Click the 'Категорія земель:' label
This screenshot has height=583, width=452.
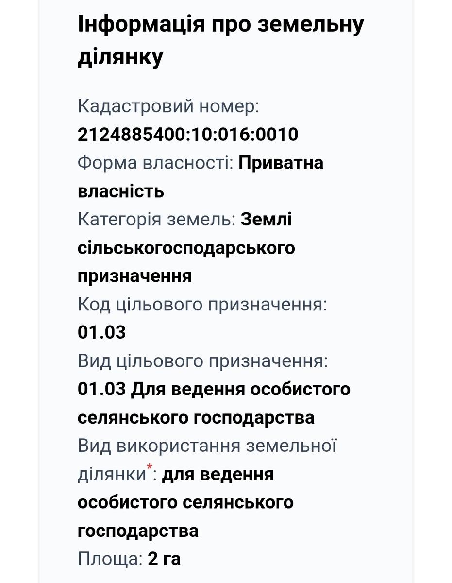156,220
